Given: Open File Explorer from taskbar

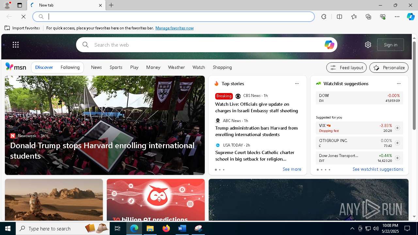Looking at the screenshot, I should [x=150, y=228].
